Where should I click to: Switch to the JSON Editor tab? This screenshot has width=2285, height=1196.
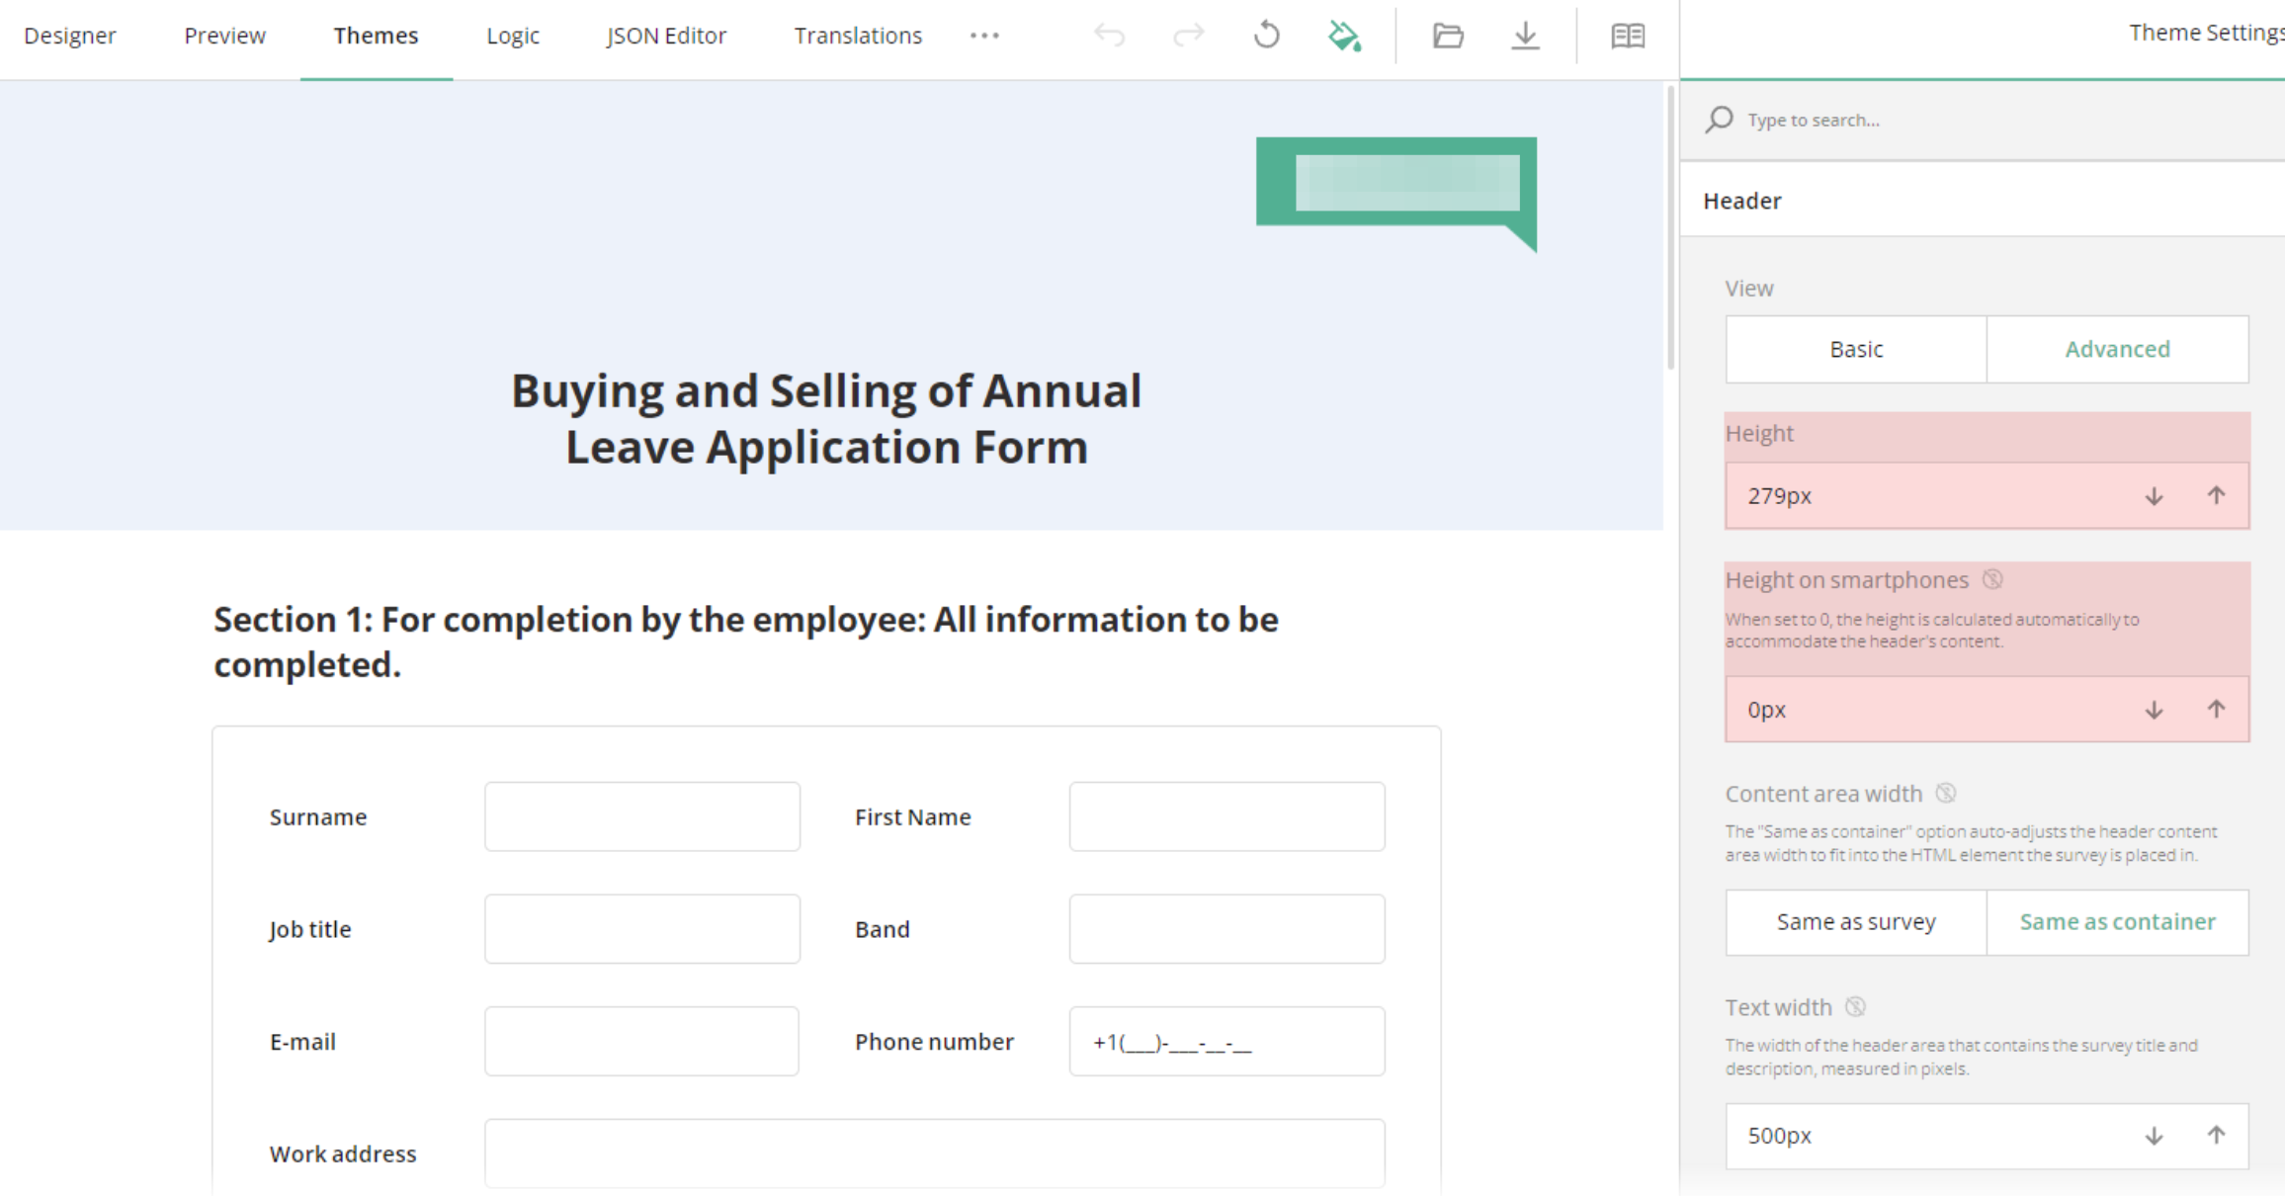(666, 36)
